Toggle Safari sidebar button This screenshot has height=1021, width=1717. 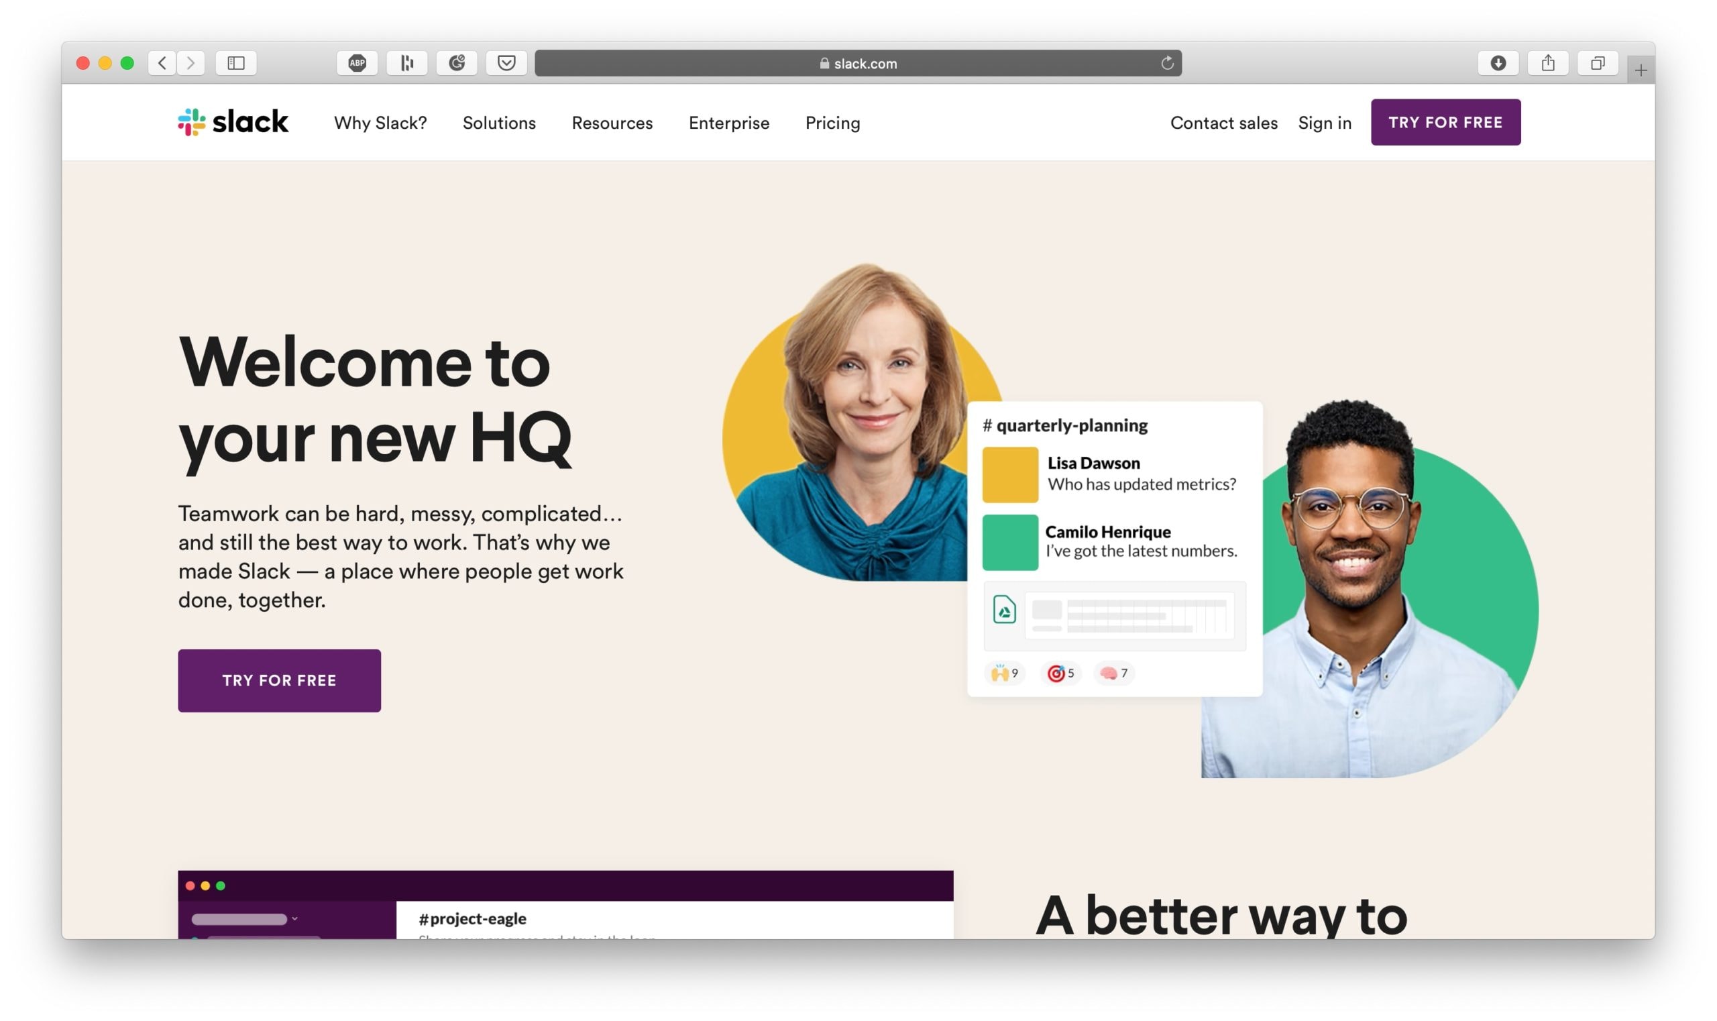(236, 63)
